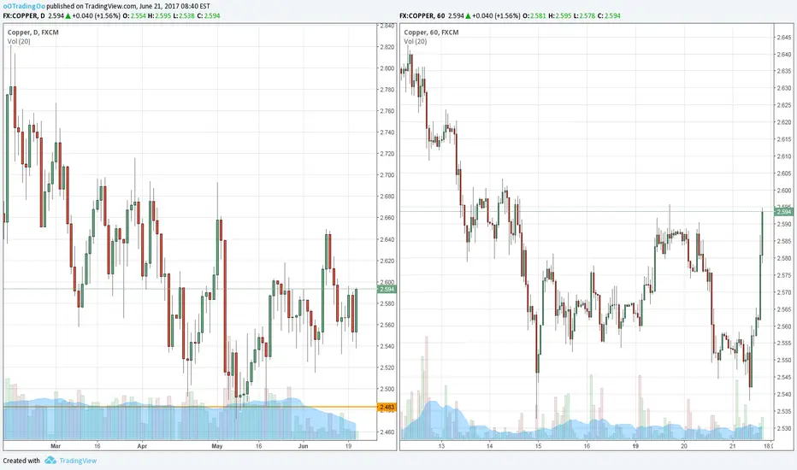Click the 'L:2.538' low value in daily header
This screenshot has width=797, height=470.
click(184, 15)
